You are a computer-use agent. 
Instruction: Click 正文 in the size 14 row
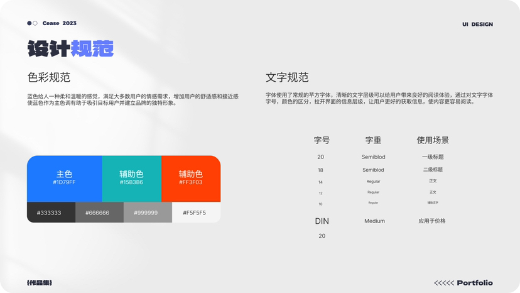[x=433, y=181]
